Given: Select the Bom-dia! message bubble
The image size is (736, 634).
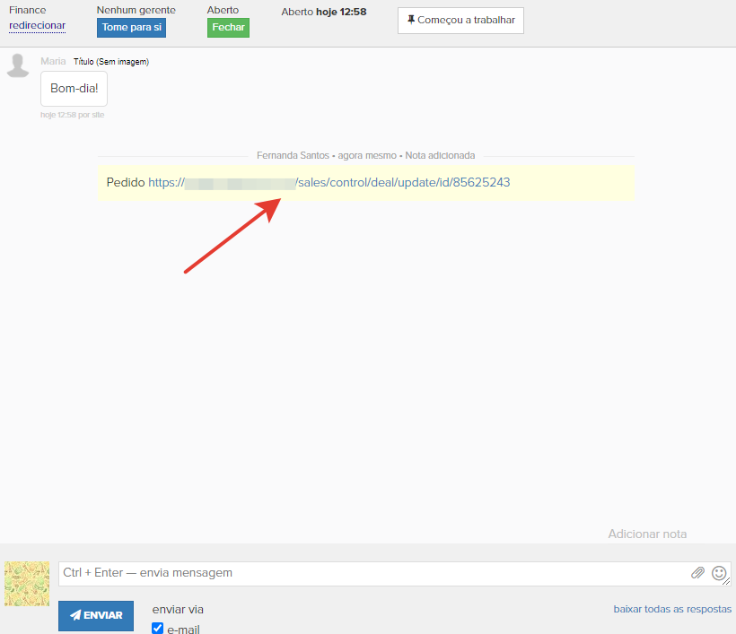Looking at the screenshot, I should pos(74,89).
